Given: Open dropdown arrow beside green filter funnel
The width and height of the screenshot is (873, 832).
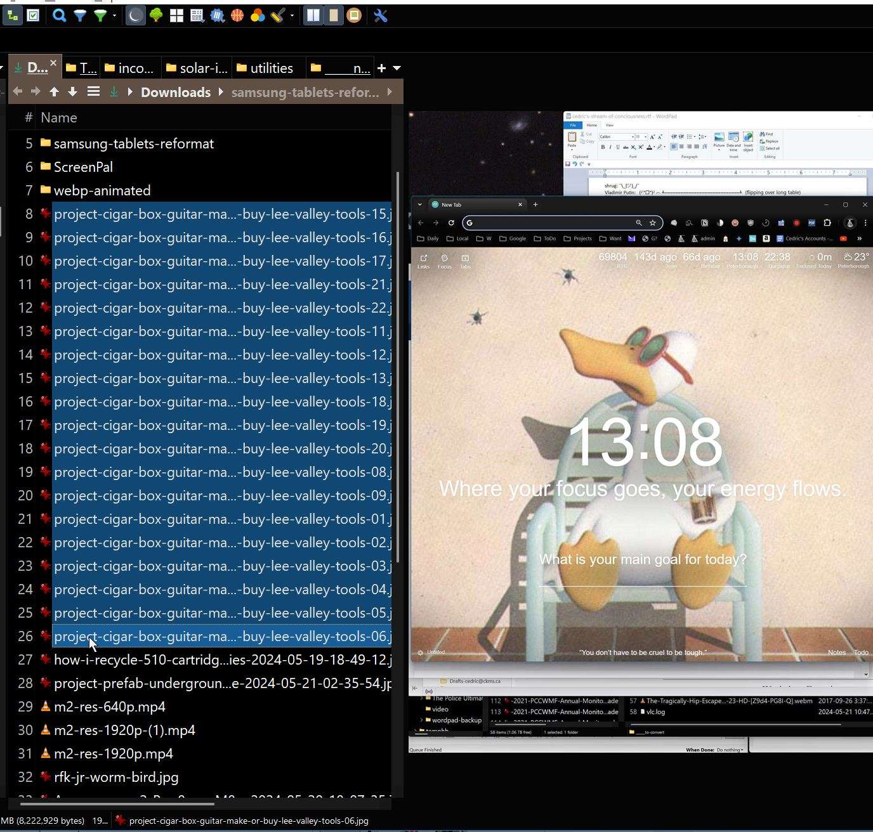Looking at the screenshot, I should [114, 16].
